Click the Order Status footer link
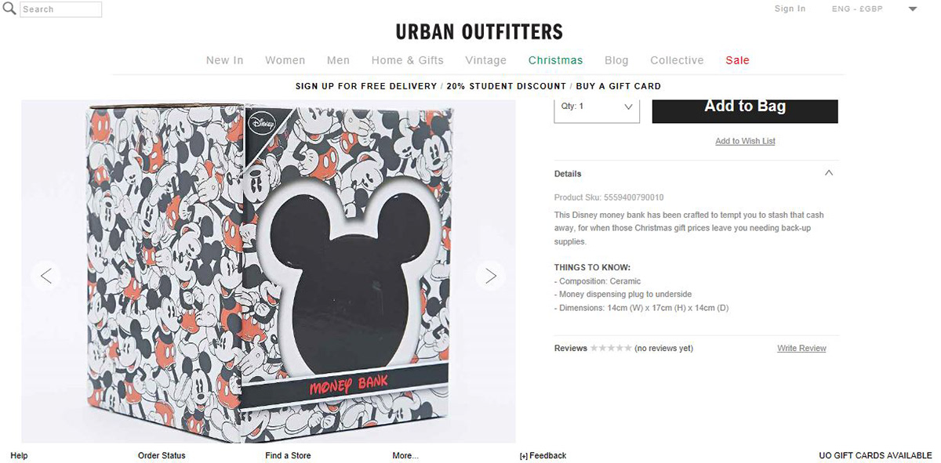Image resolution: width=941 pixels, height=463 pixels. tap(162, 455)
